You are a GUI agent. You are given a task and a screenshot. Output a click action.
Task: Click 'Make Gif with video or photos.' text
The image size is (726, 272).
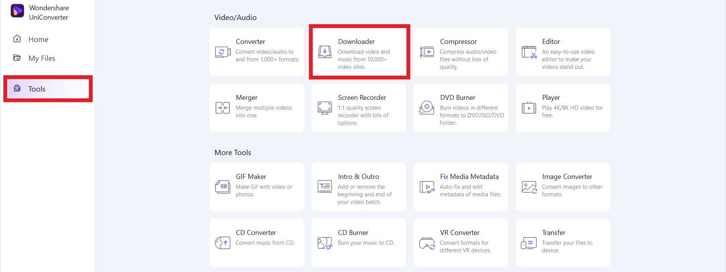pos(264,191)
